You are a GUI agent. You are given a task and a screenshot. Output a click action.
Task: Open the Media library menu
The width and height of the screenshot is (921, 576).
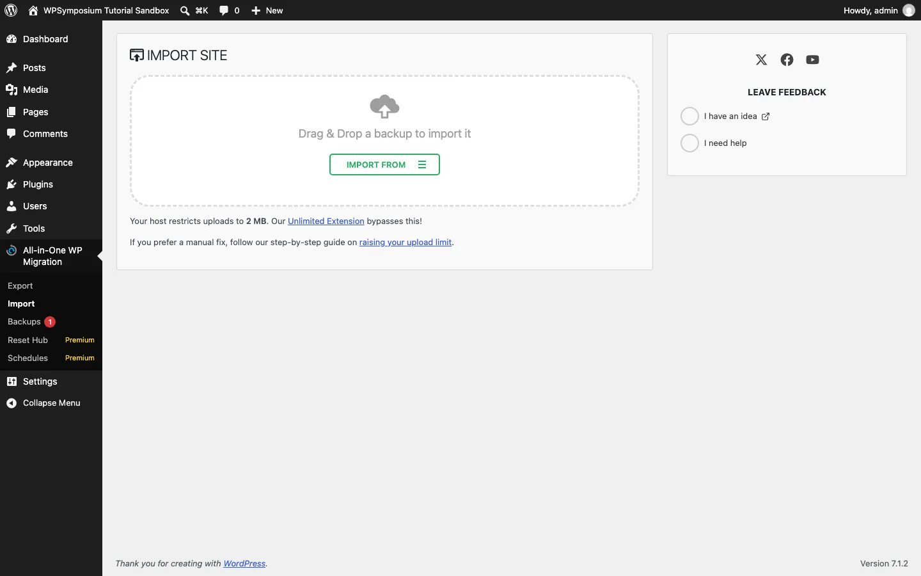point(51,90)
